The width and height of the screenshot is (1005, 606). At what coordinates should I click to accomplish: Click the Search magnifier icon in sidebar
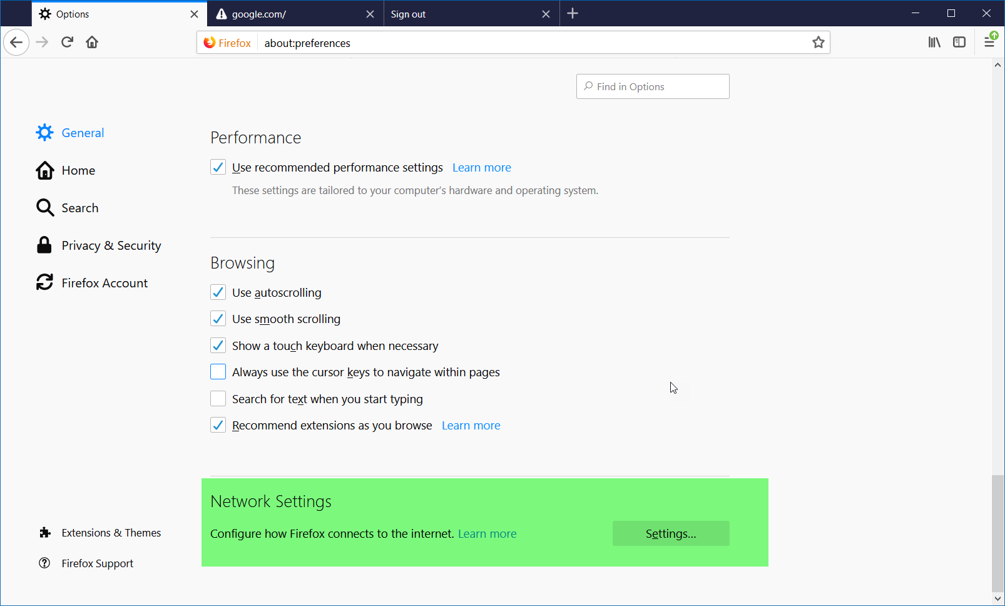[44, 208]
